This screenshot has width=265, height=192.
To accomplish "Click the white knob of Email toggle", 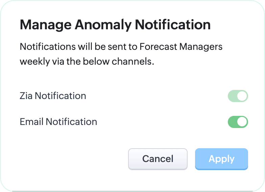I will [242, 122].
